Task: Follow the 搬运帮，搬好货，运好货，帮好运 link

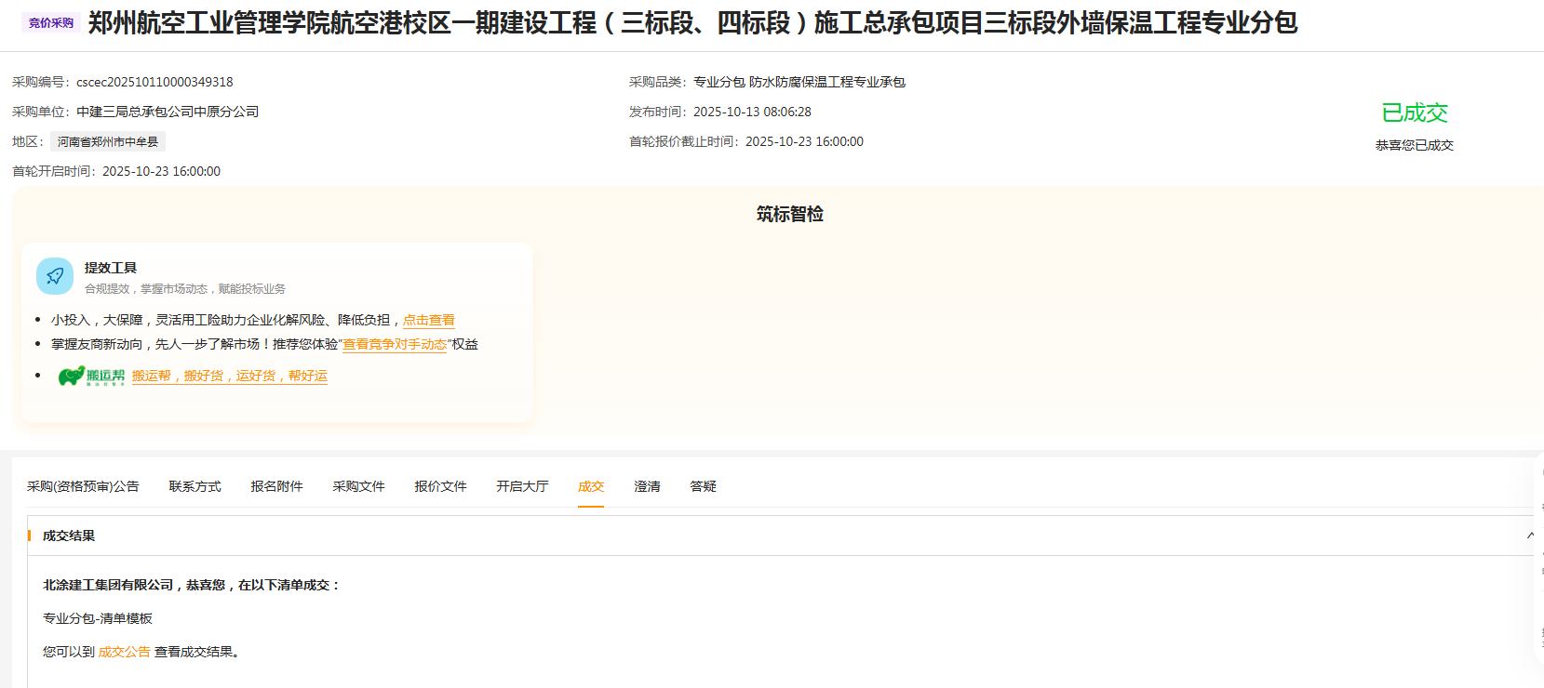Action: 229,376
